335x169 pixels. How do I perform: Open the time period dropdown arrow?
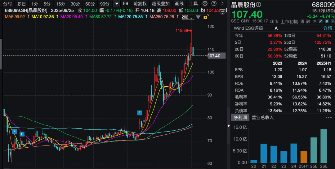point(117,4)
